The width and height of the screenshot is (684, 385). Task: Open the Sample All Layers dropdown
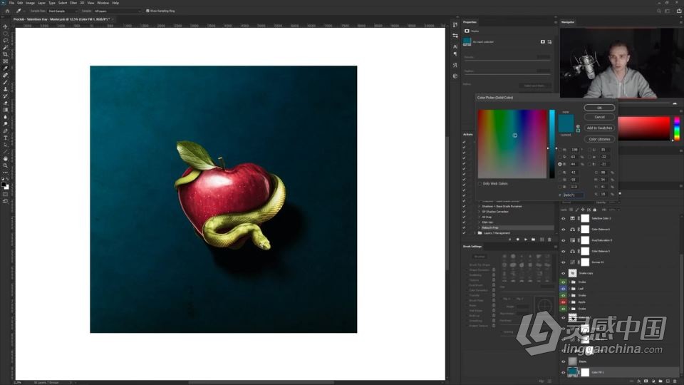pyautogui.click(x=118, y=11)
